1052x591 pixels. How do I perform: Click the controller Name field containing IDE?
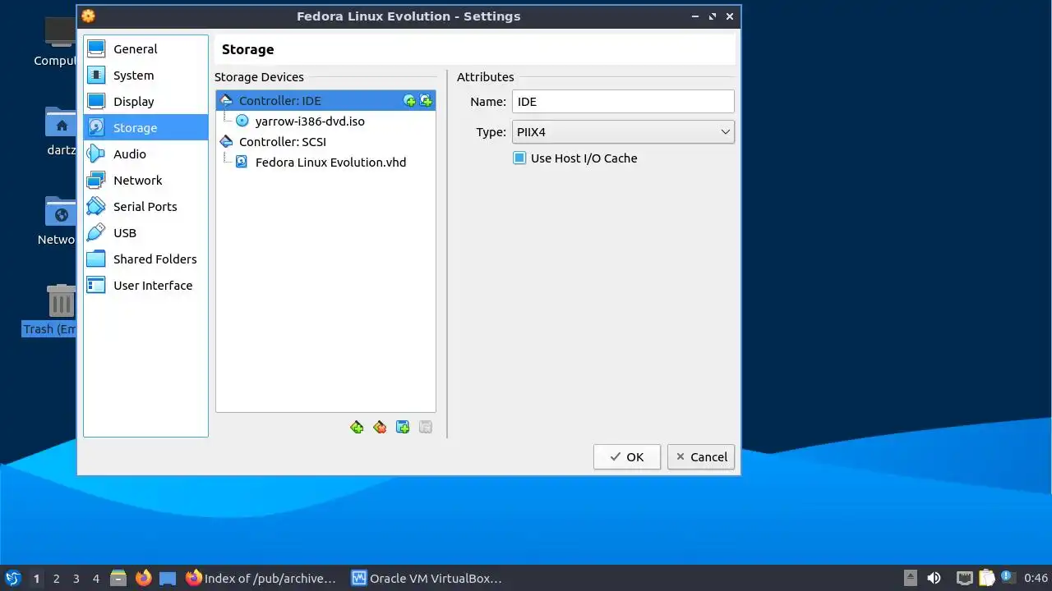[x=623, y=102]
